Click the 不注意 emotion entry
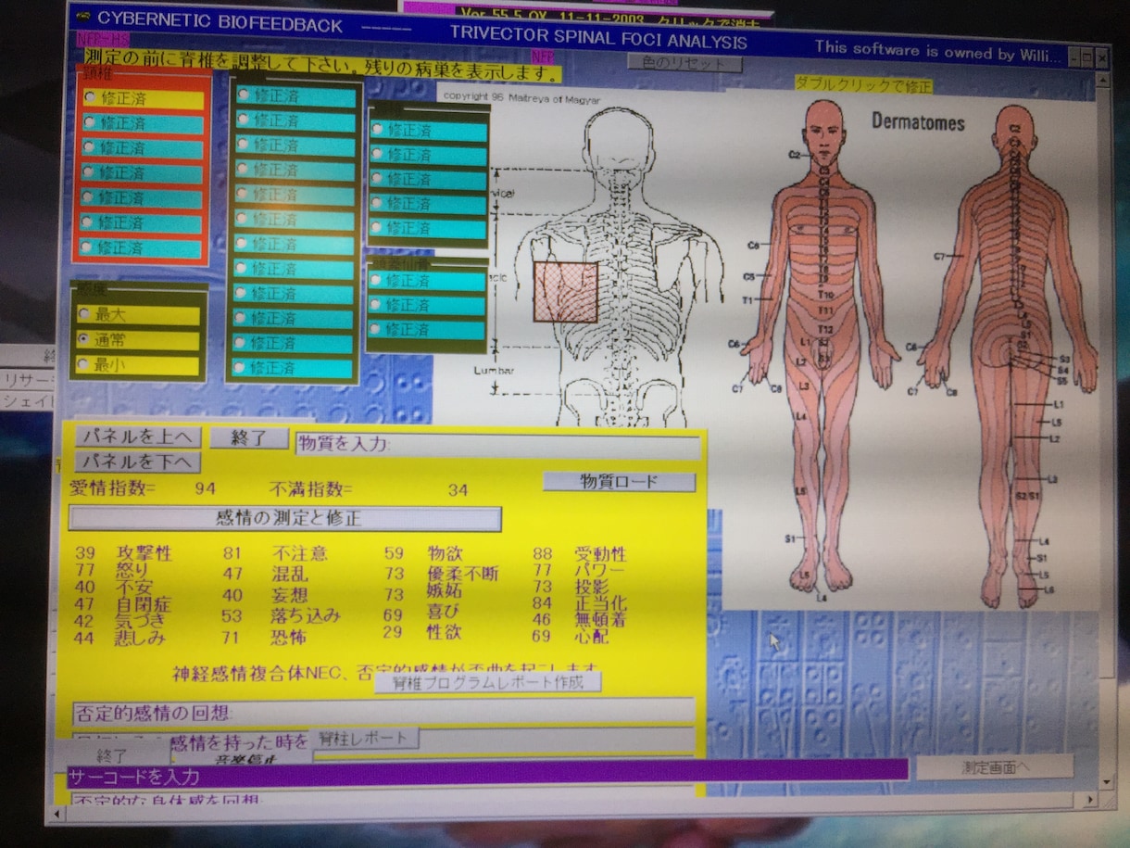1130x848 pixels. point(299,553)
